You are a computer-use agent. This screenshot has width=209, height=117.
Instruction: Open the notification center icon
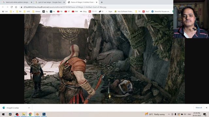[205, 114]
